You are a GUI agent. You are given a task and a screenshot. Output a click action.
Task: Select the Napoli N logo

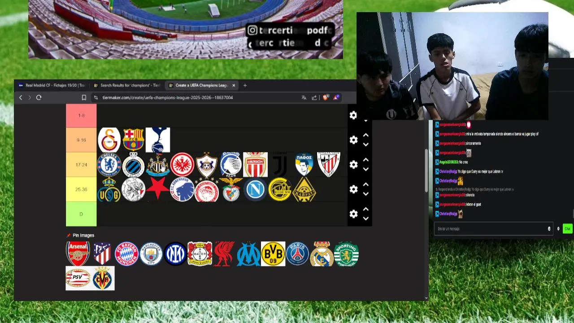click(x=255, y=189)
